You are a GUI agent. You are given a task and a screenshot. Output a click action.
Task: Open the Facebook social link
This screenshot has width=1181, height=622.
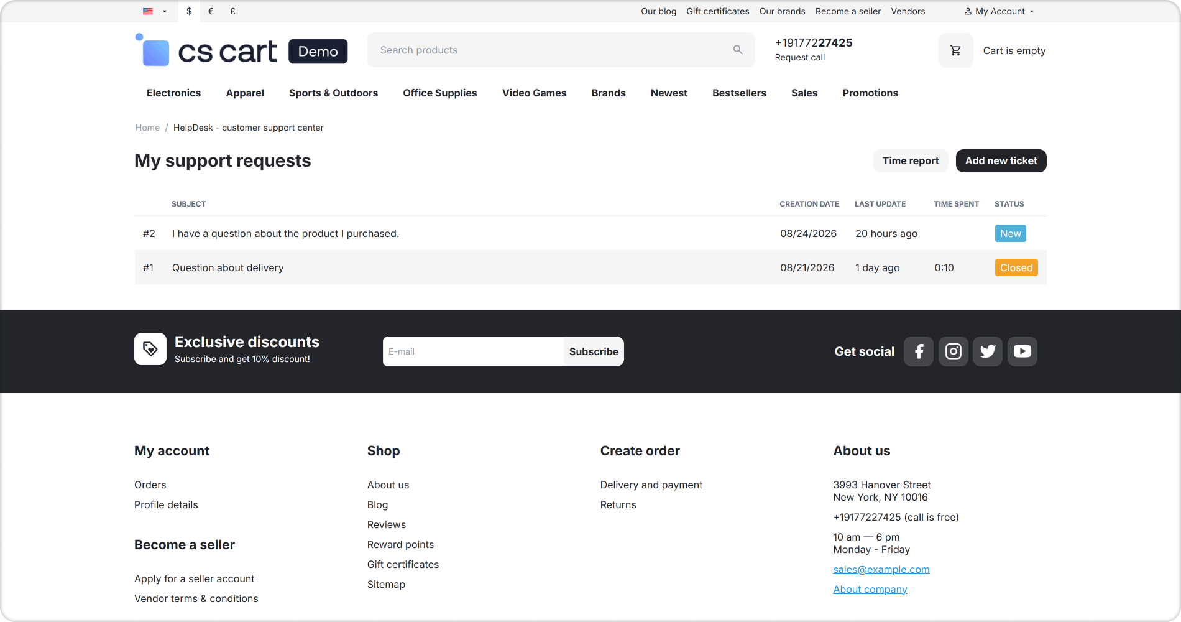[919, 351]
